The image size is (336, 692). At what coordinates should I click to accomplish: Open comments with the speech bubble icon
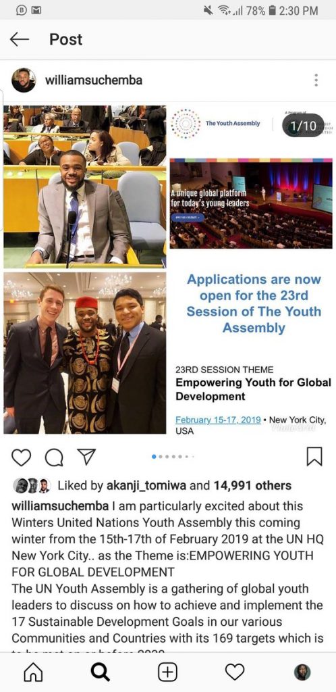tap(54, 458)
